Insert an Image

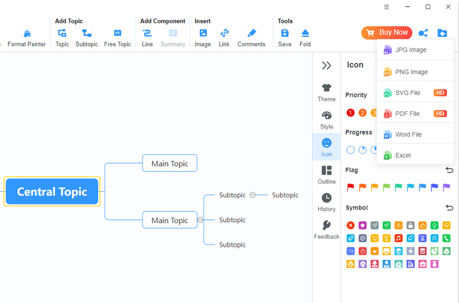tap(203, 38)
